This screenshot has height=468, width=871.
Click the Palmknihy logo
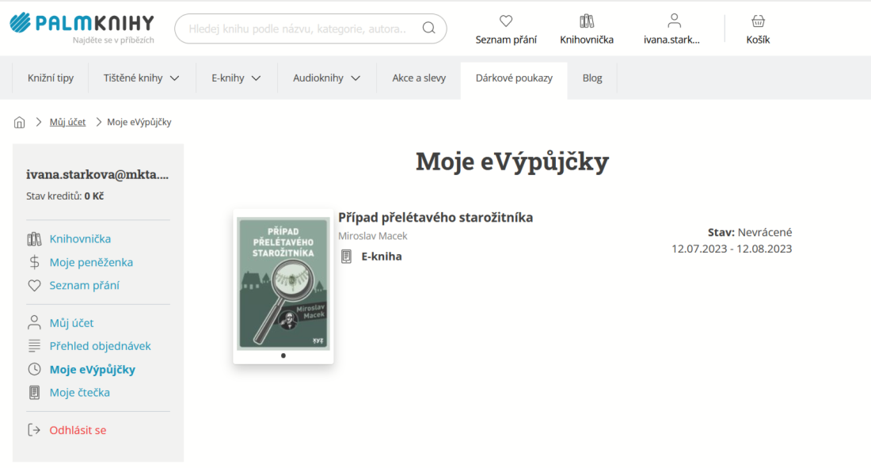82,27
